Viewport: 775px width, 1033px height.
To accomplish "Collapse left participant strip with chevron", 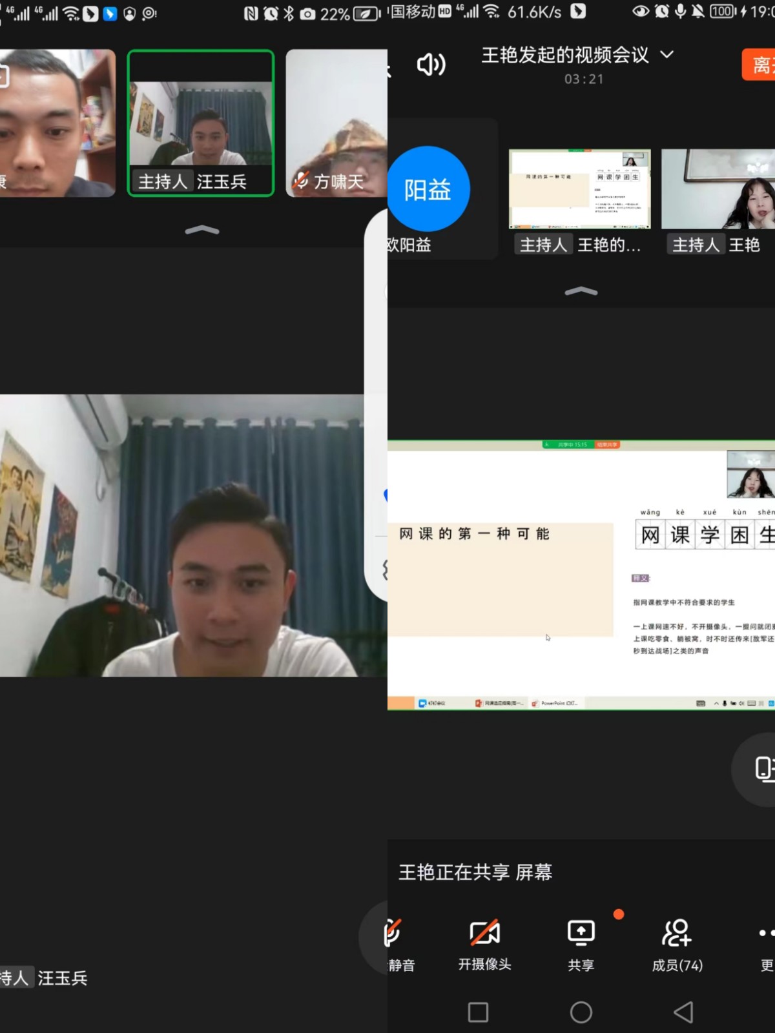I will (201, 230).
